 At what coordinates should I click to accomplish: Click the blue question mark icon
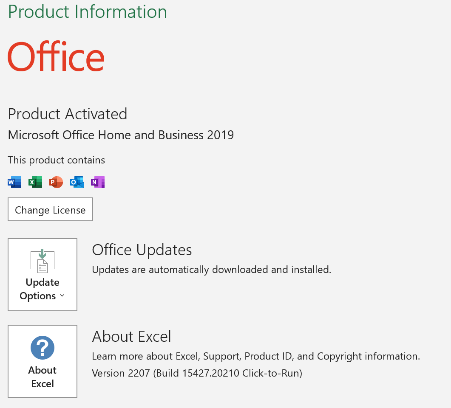pos(43,348)
